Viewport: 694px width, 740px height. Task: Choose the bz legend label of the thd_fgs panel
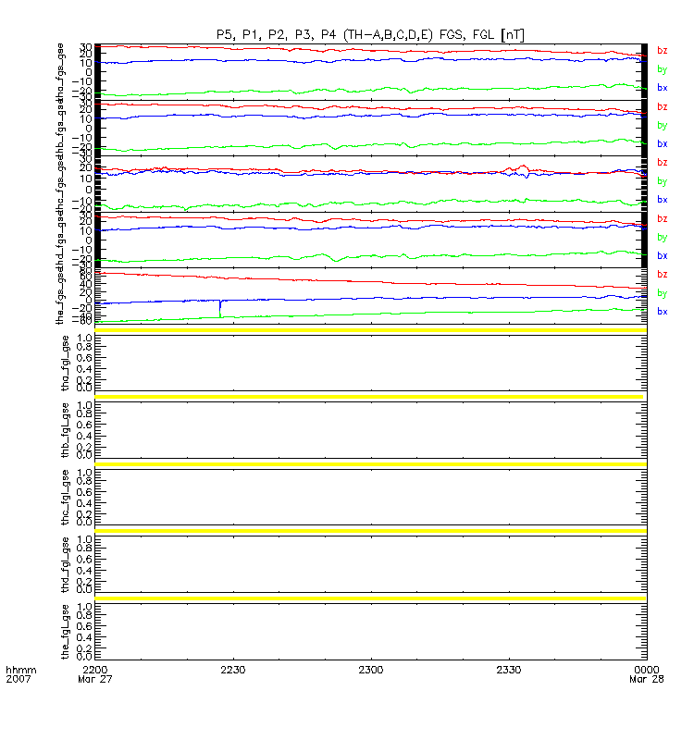662,218
